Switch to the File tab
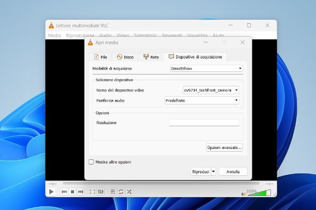The height and width of the screenshot is (210, 316). click(100, 57)
